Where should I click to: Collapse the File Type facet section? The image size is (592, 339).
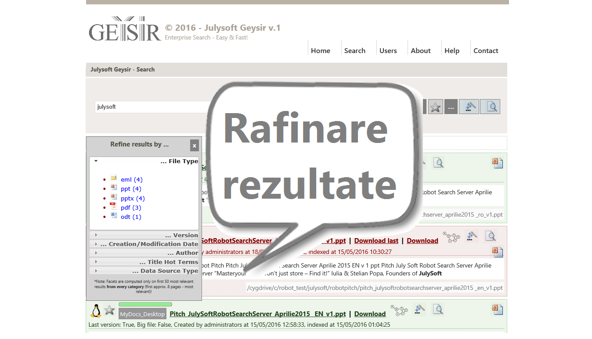point(144,161)
